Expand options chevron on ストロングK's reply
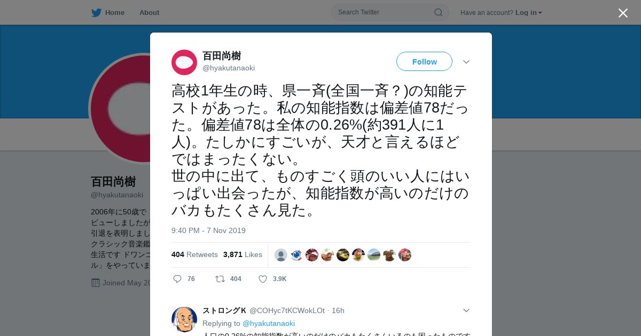Viewport: 641px width, 336px height. (x=466, y=310)
